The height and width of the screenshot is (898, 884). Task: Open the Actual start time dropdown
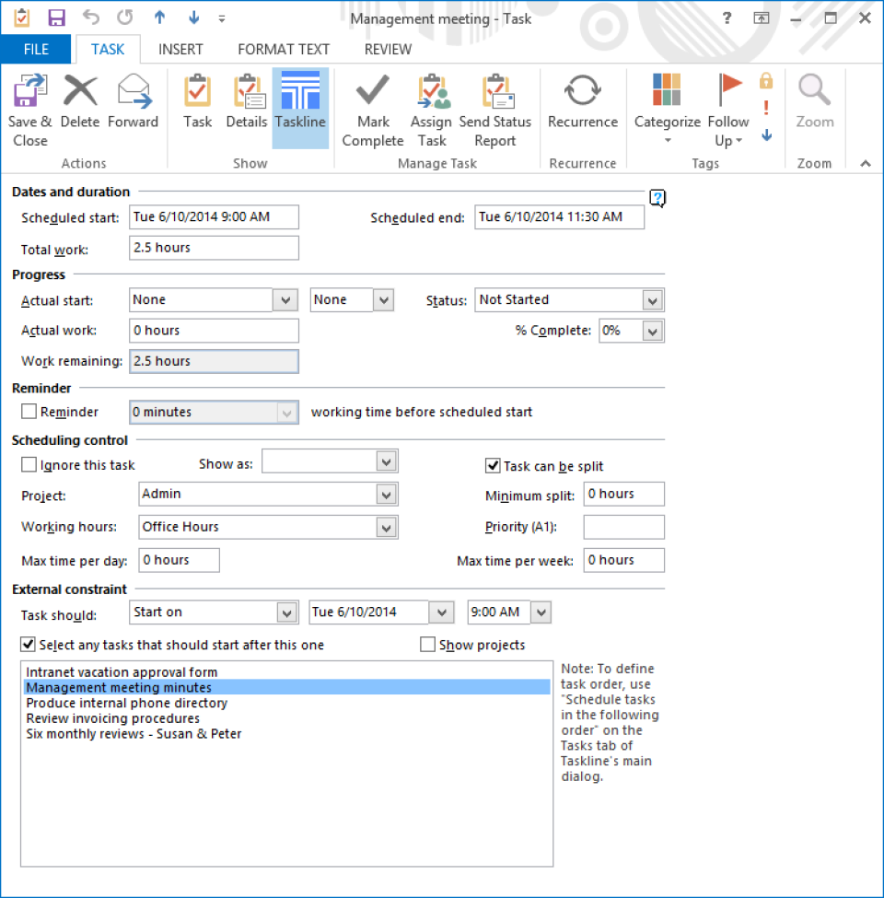(x=384, y=300)
